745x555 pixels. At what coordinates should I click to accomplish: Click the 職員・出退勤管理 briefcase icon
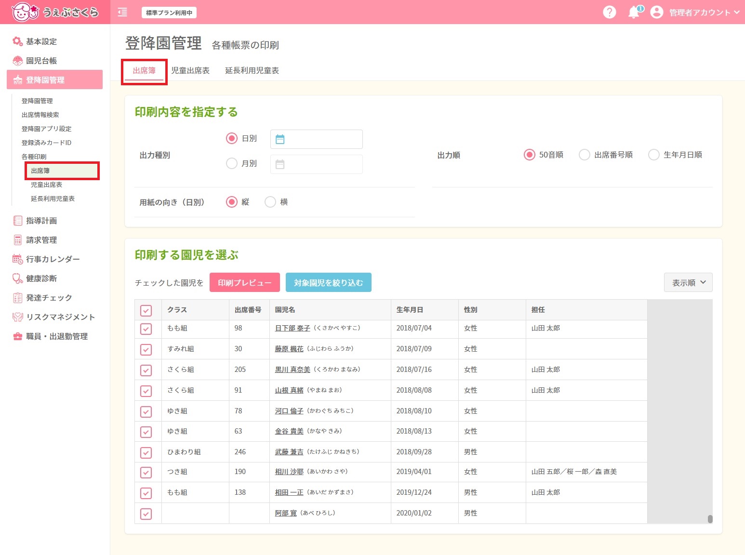[x=17, y=336]
